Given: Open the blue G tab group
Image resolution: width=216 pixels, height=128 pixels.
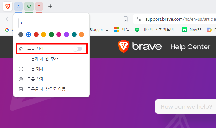Looking at the screenshot, I should tap(18, 6).
